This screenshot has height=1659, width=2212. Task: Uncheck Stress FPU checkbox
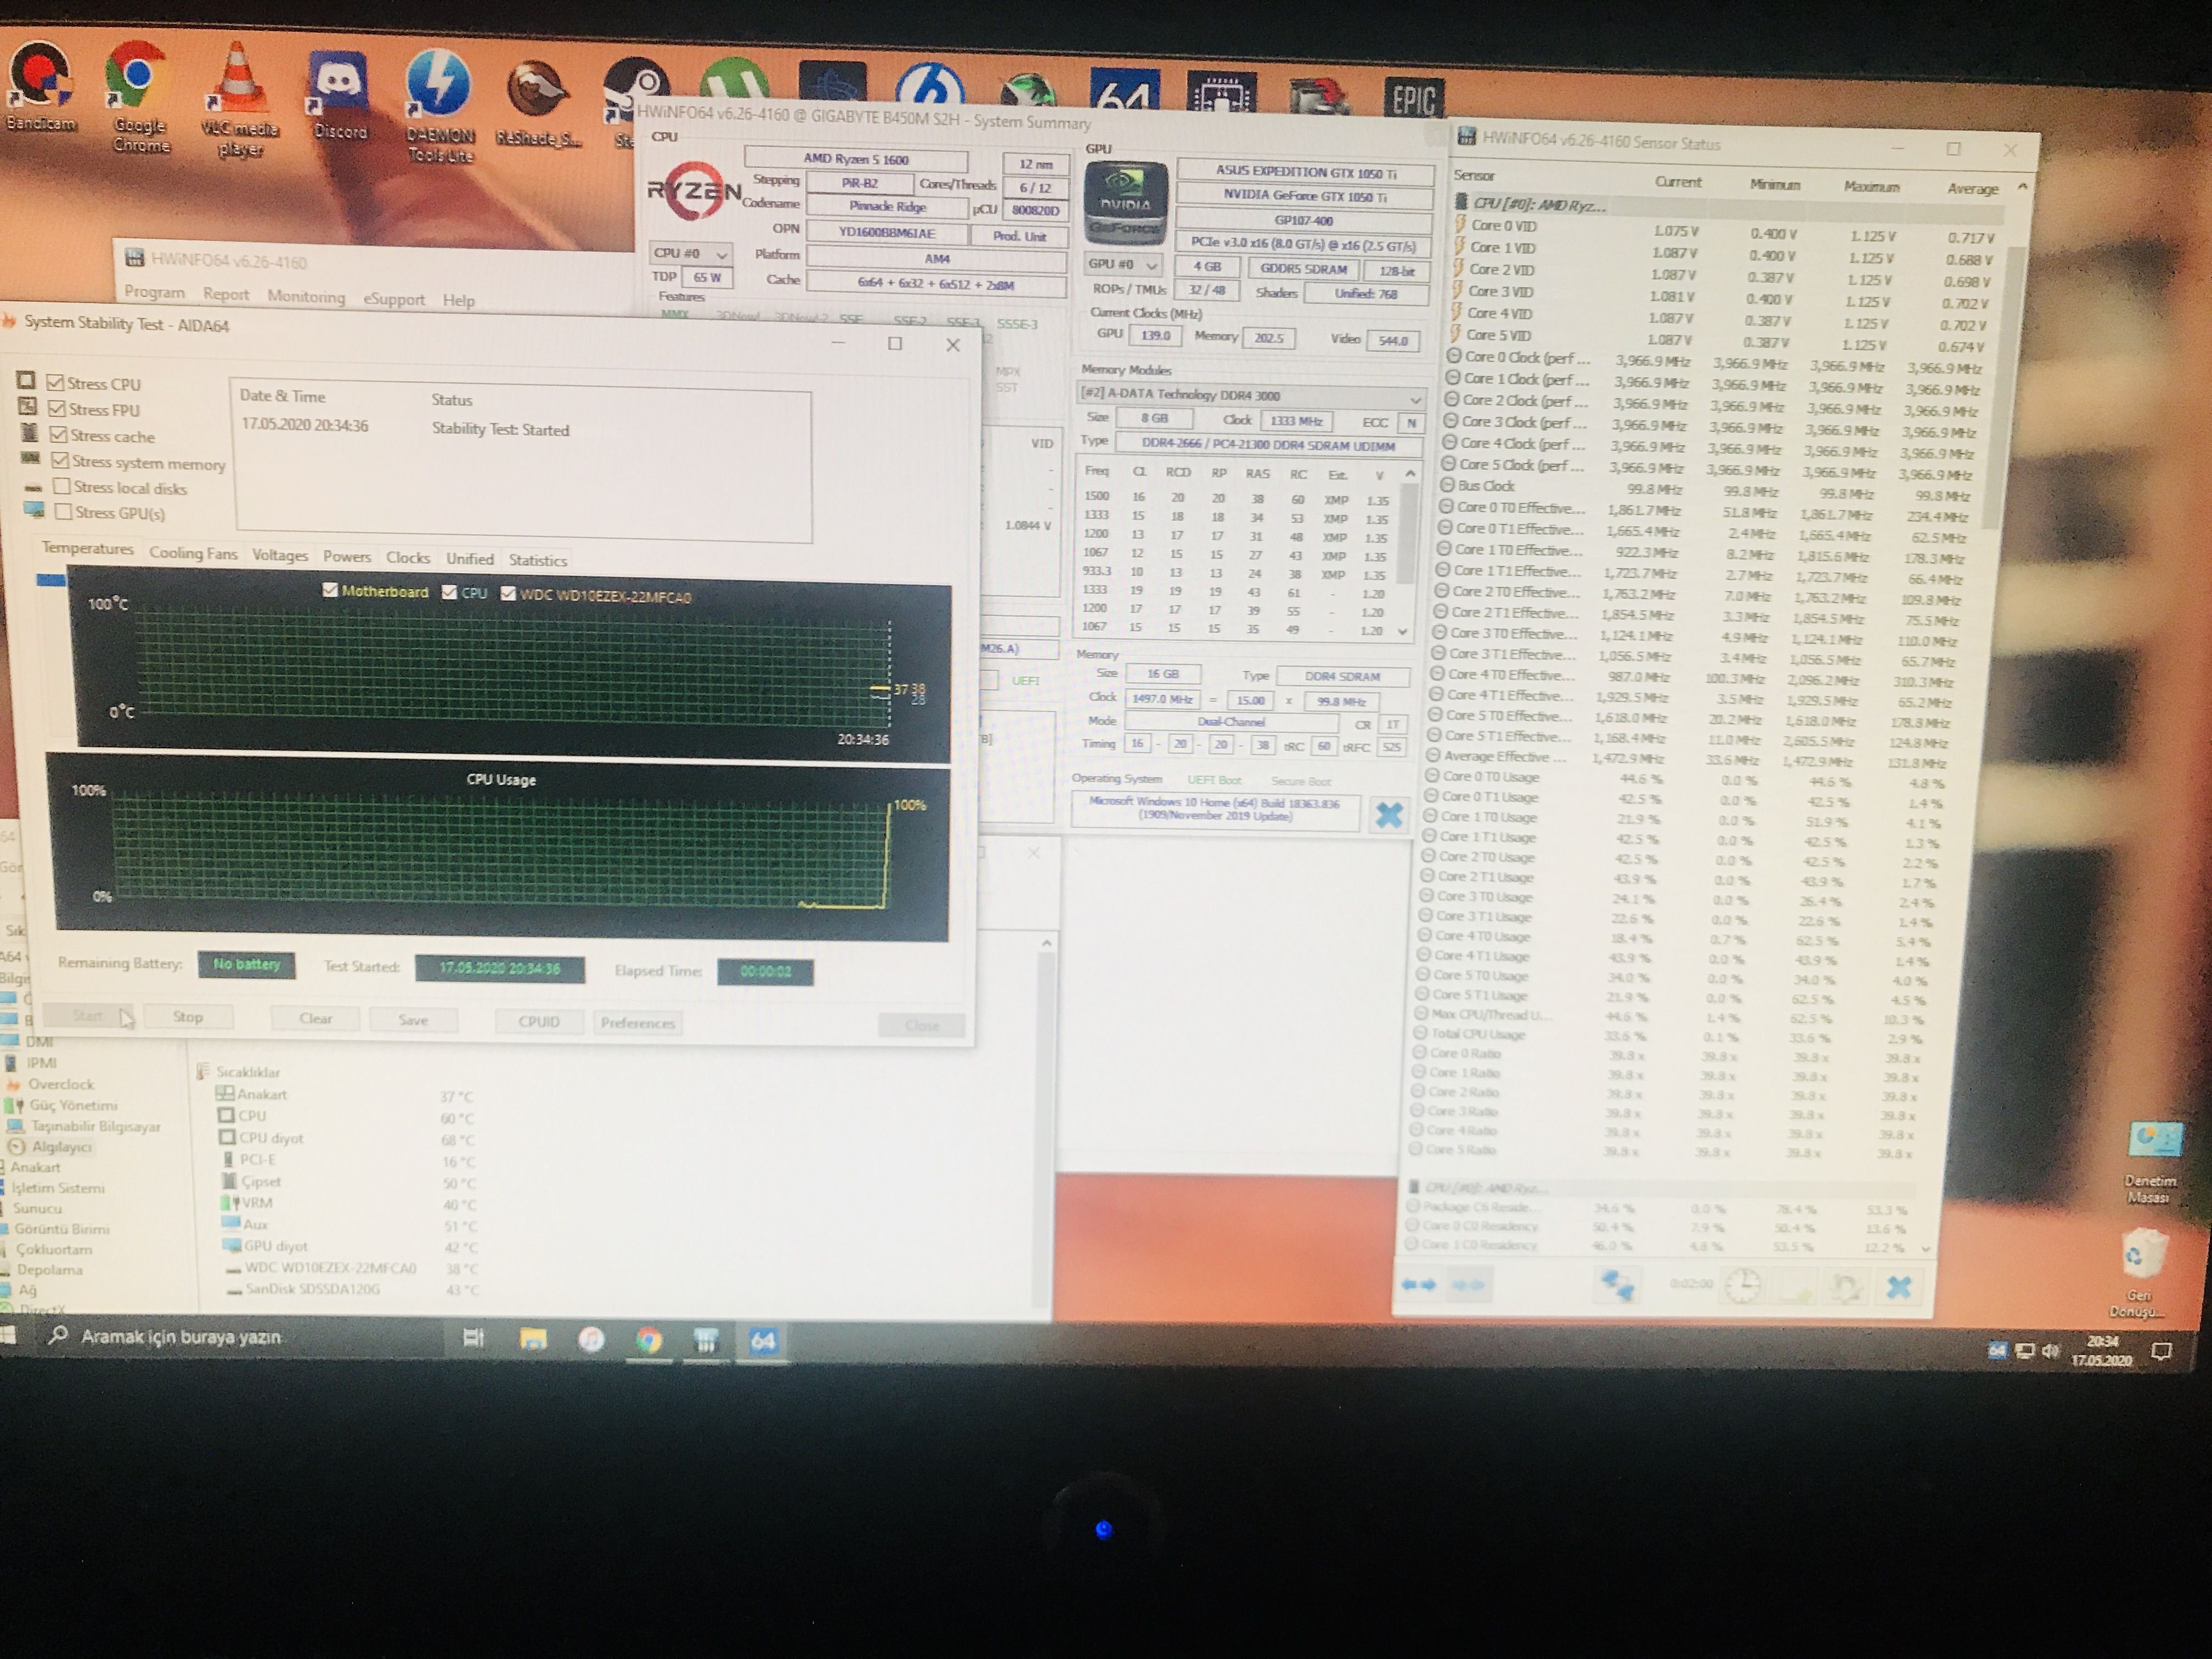click(x=57, y=409)
